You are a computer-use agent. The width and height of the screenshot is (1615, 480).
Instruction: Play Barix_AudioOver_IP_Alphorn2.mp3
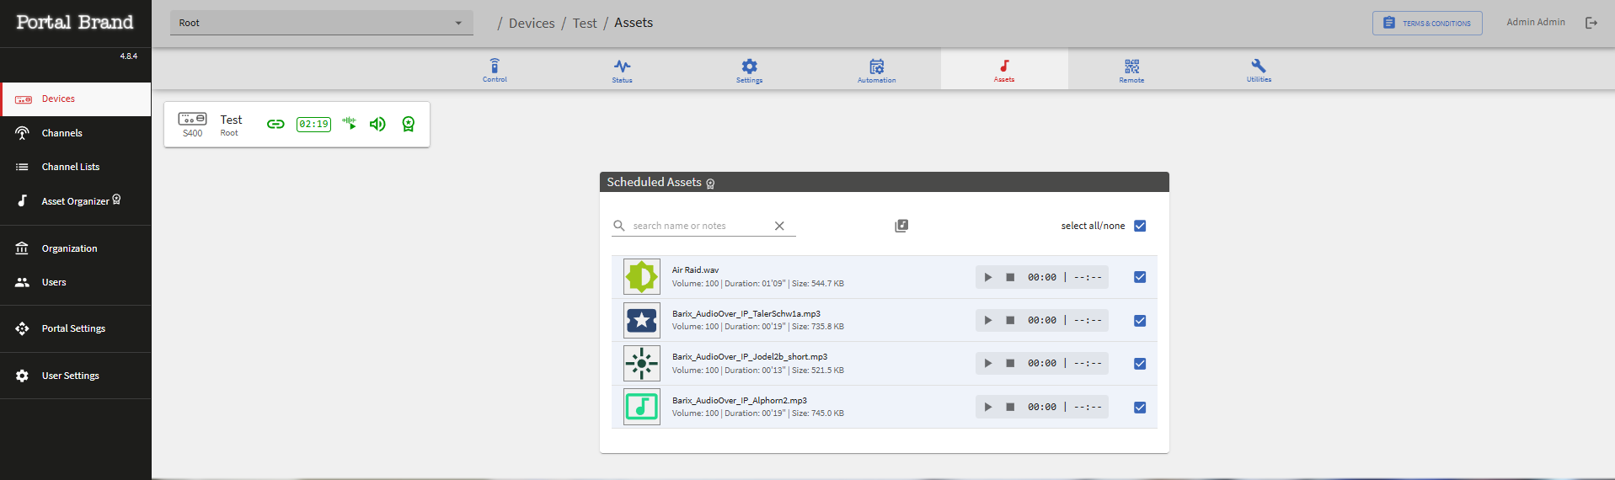(x=988, y=407)
